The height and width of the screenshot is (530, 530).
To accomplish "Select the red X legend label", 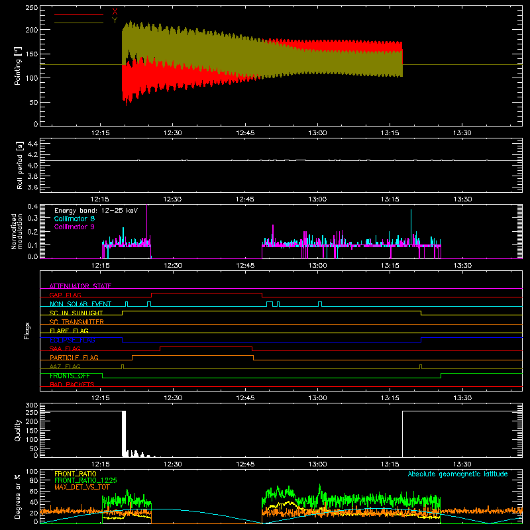I will pos(115,12).
